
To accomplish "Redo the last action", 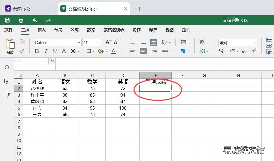I will [49, 20].
